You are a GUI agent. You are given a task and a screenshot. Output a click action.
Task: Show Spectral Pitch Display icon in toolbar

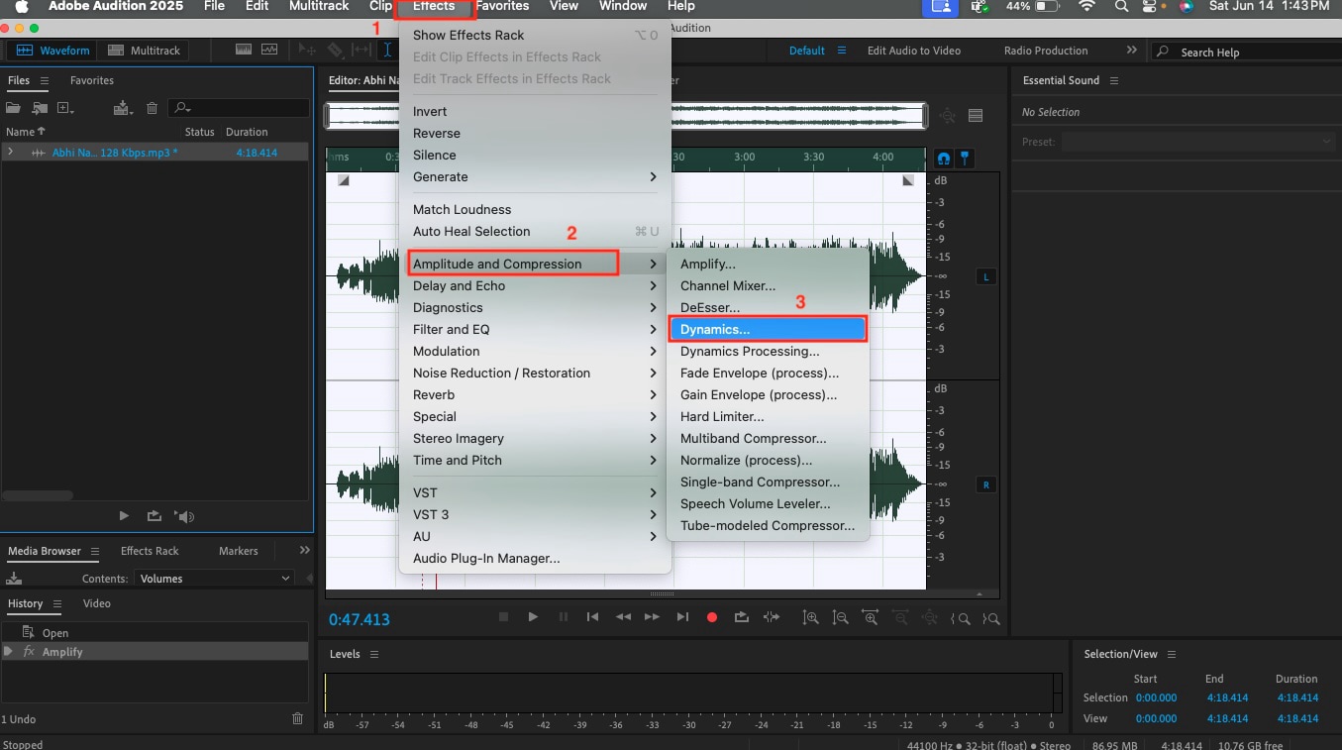(x=269, y=50)
